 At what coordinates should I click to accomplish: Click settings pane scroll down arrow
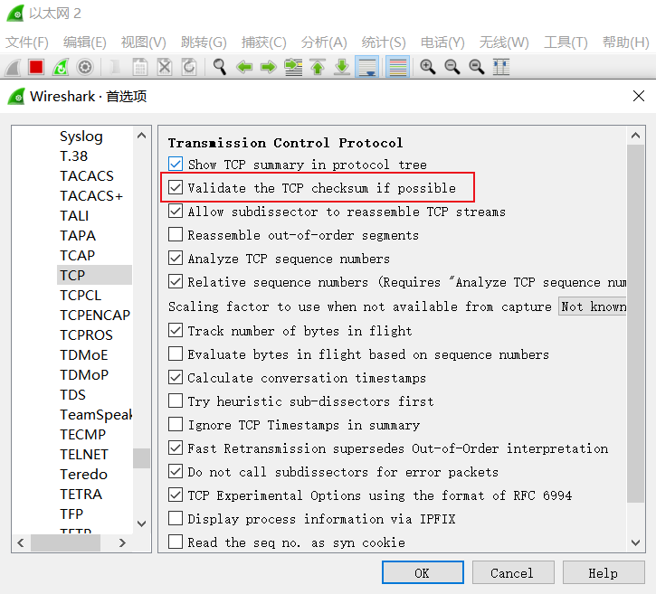coord(635,542)
